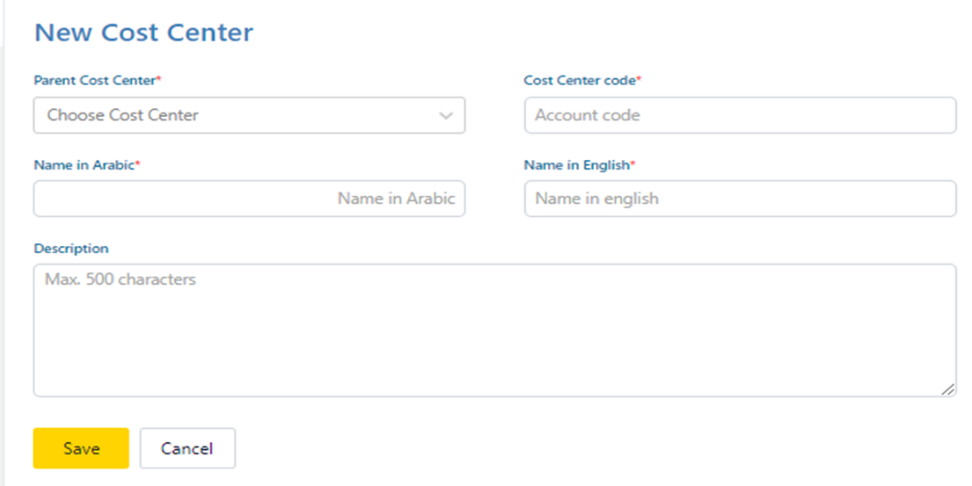Click the 'New Cost Center' heading

[143, 33]
